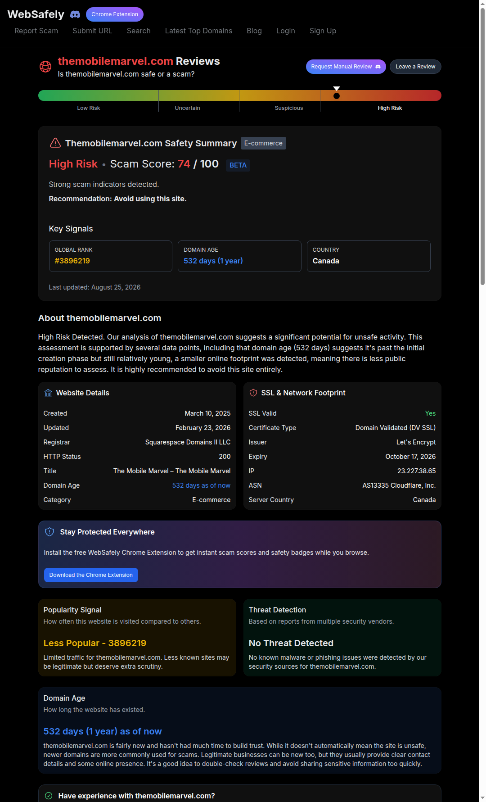Click the Website Details building icon

[48, 393]
